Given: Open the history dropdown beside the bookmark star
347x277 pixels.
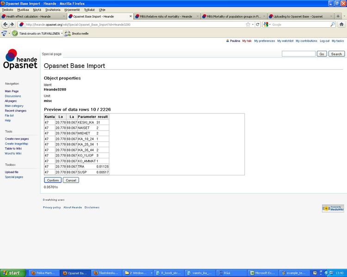Looking at the screenshot, I should [253, 24].
